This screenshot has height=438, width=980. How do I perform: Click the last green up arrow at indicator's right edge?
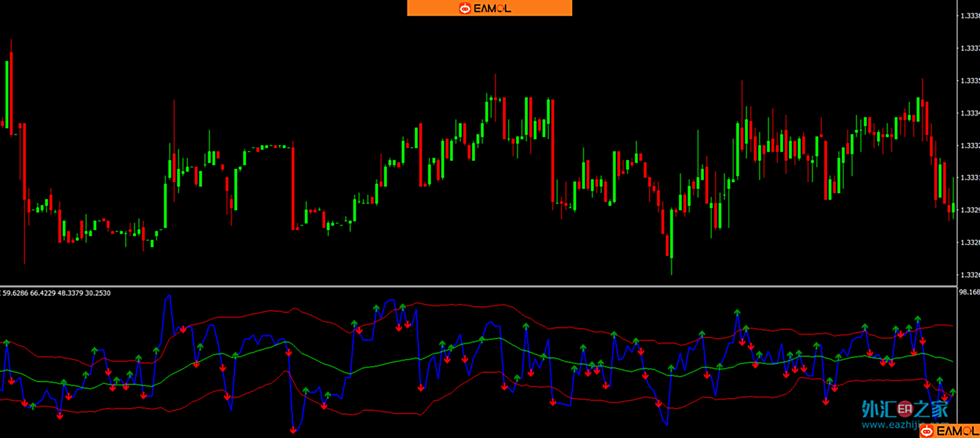pos(952,392)
